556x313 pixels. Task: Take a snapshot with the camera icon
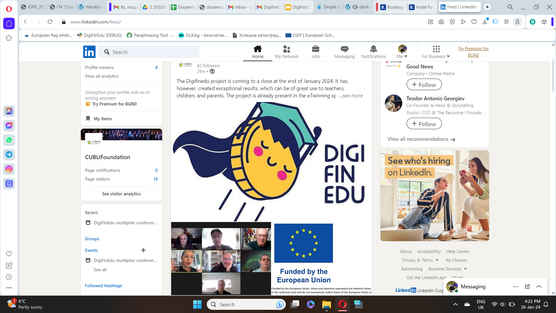click(441, 22)
